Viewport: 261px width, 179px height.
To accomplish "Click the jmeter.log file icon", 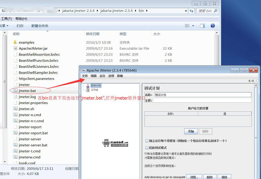I will coord(15,97).
